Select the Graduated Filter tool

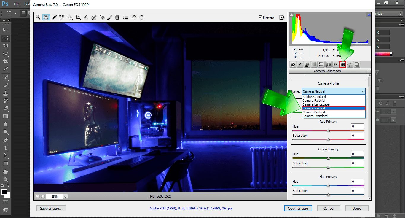(x=117, y=17)
